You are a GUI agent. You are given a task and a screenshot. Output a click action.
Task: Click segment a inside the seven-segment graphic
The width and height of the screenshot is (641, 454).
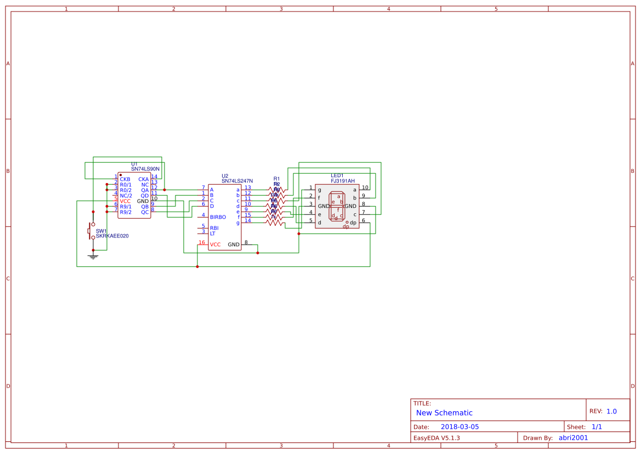[338, 195]
